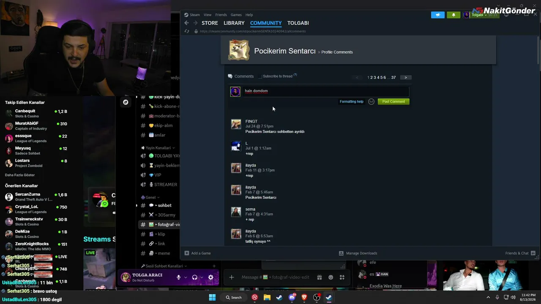Expand microphone input options arrow in Discord
This screenshot has width=541, height=304.
click(185, 277)
